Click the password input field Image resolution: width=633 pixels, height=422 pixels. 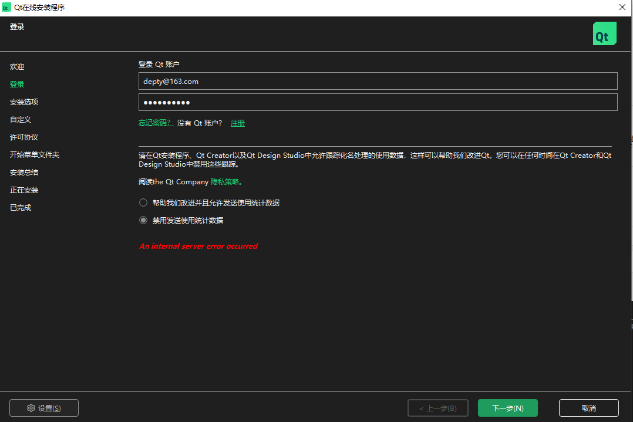(x=378, y=102)
